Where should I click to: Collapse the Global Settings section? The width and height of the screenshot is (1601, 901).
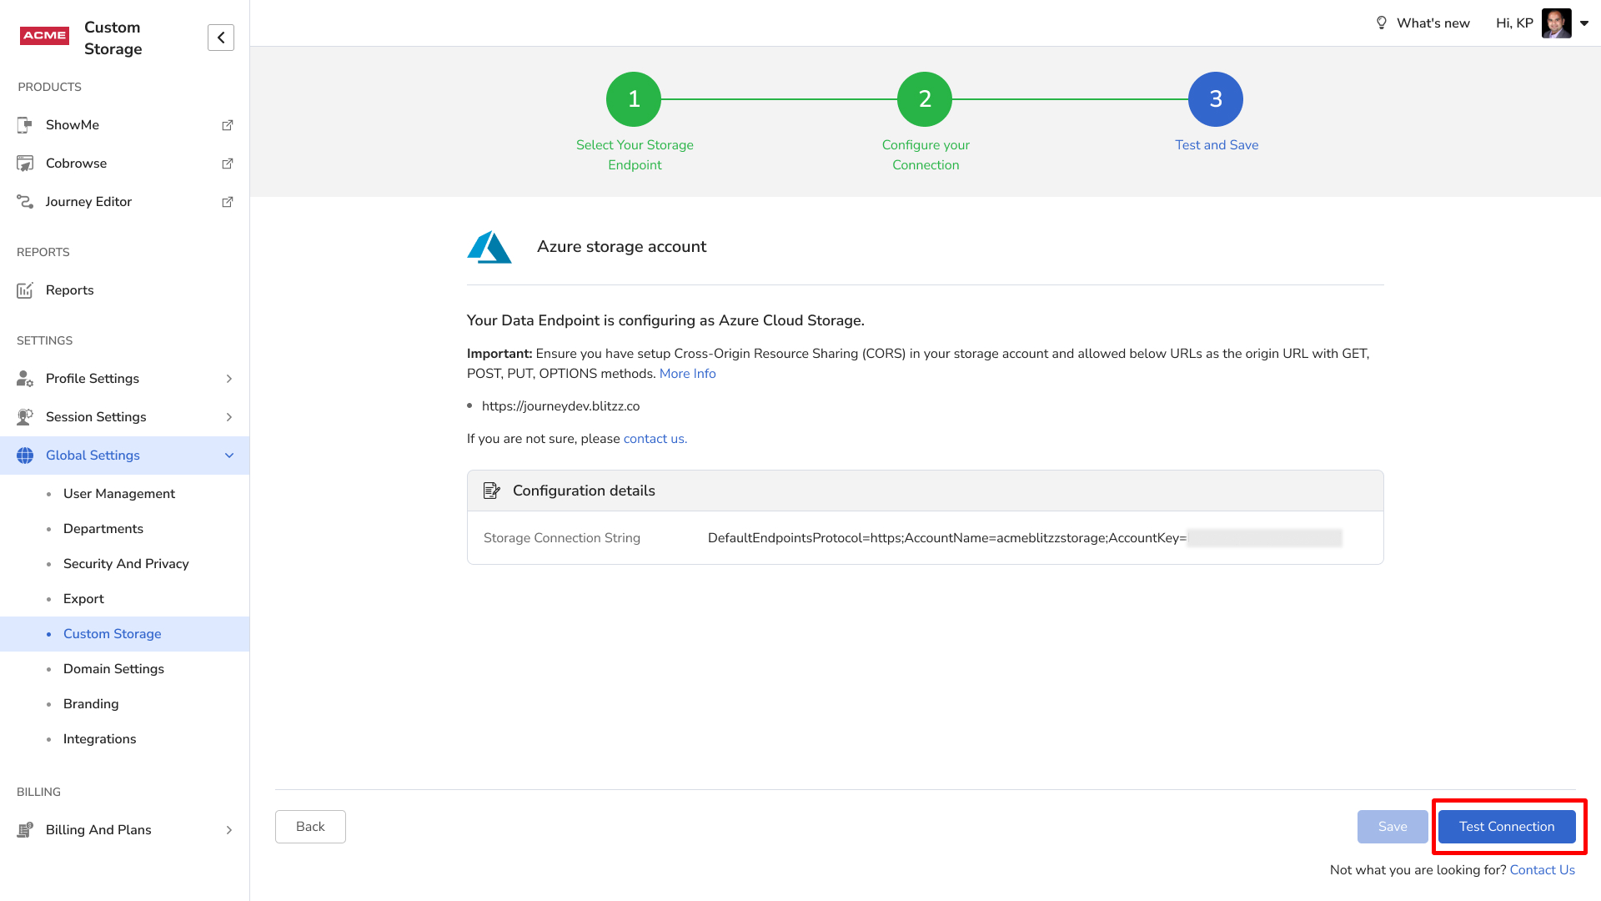[228, 456]
